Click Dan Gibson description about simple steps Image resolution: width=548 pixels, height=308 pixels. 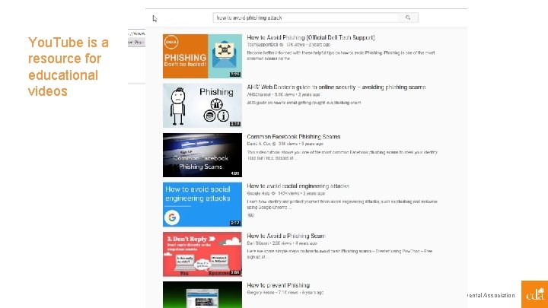(339, 254)
